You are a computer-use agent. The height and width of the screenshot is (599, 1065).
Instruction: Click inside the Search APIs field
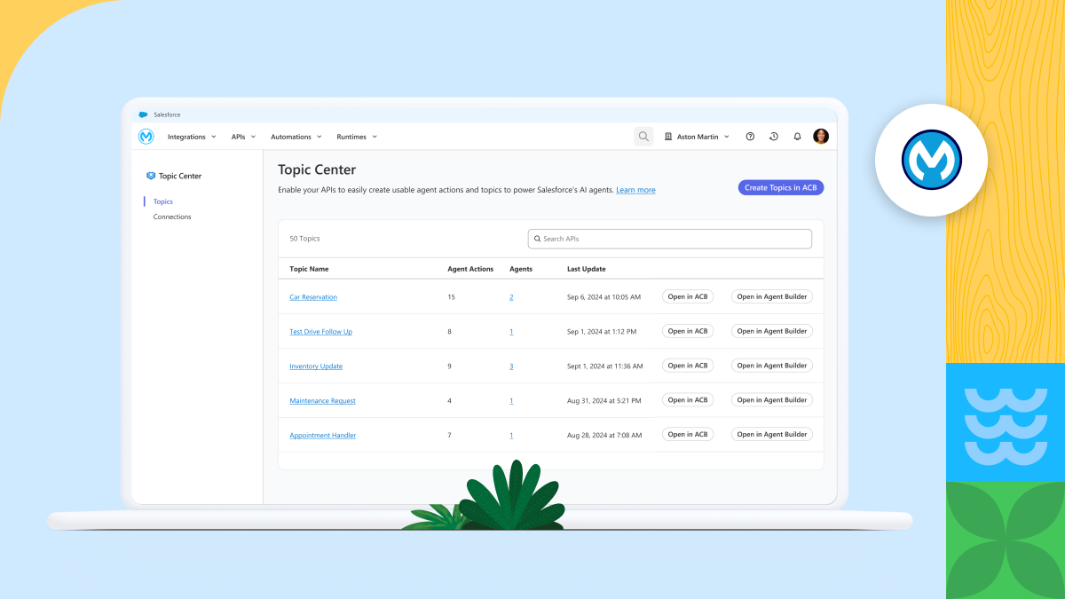669,238
